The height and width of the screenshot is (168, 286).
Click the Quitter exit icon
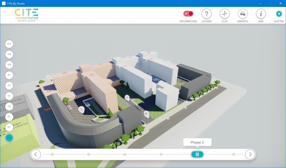pos(279,14)
